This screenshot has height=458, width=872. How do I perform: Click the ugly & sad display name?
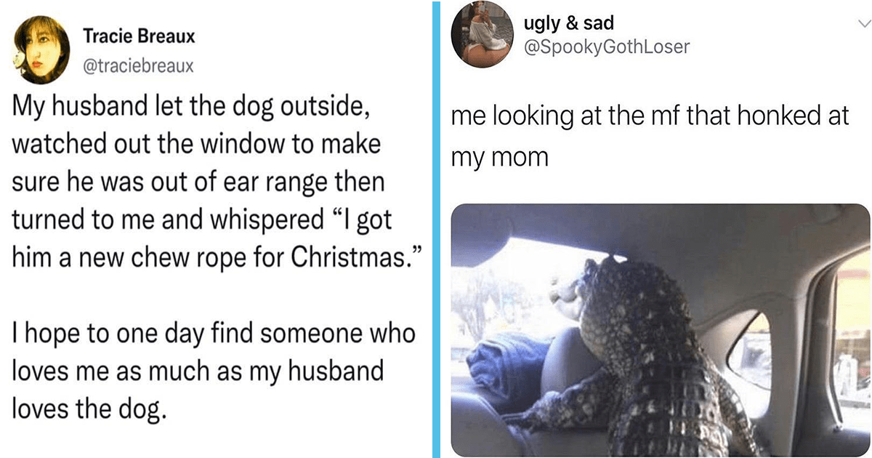(568, 24)
